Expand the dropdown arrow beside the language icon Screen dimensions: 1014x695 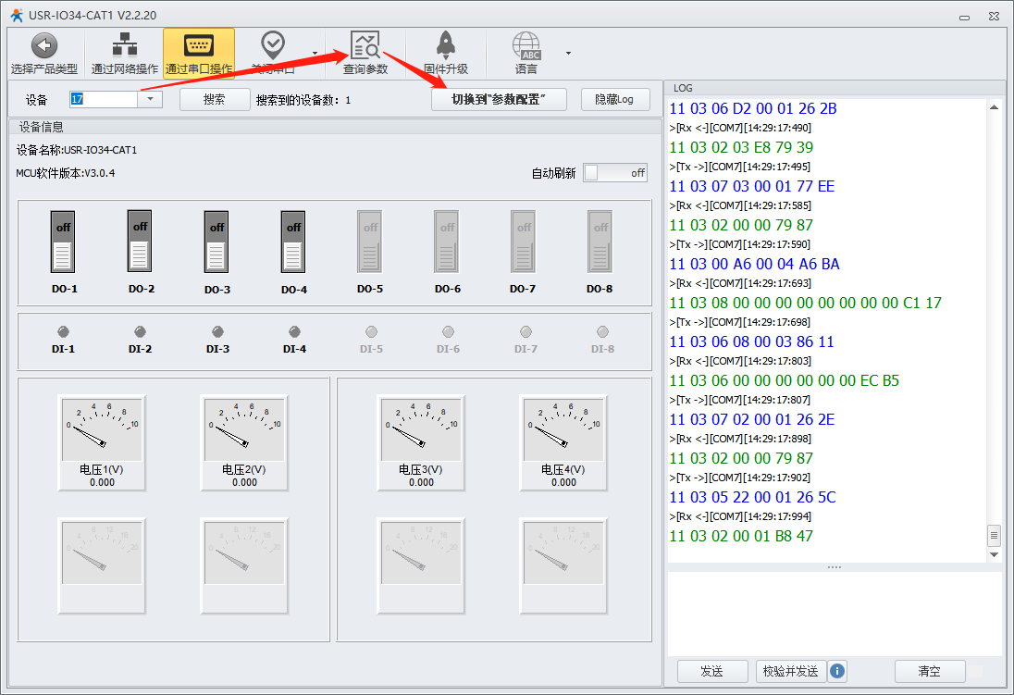[x=568, y=53]
